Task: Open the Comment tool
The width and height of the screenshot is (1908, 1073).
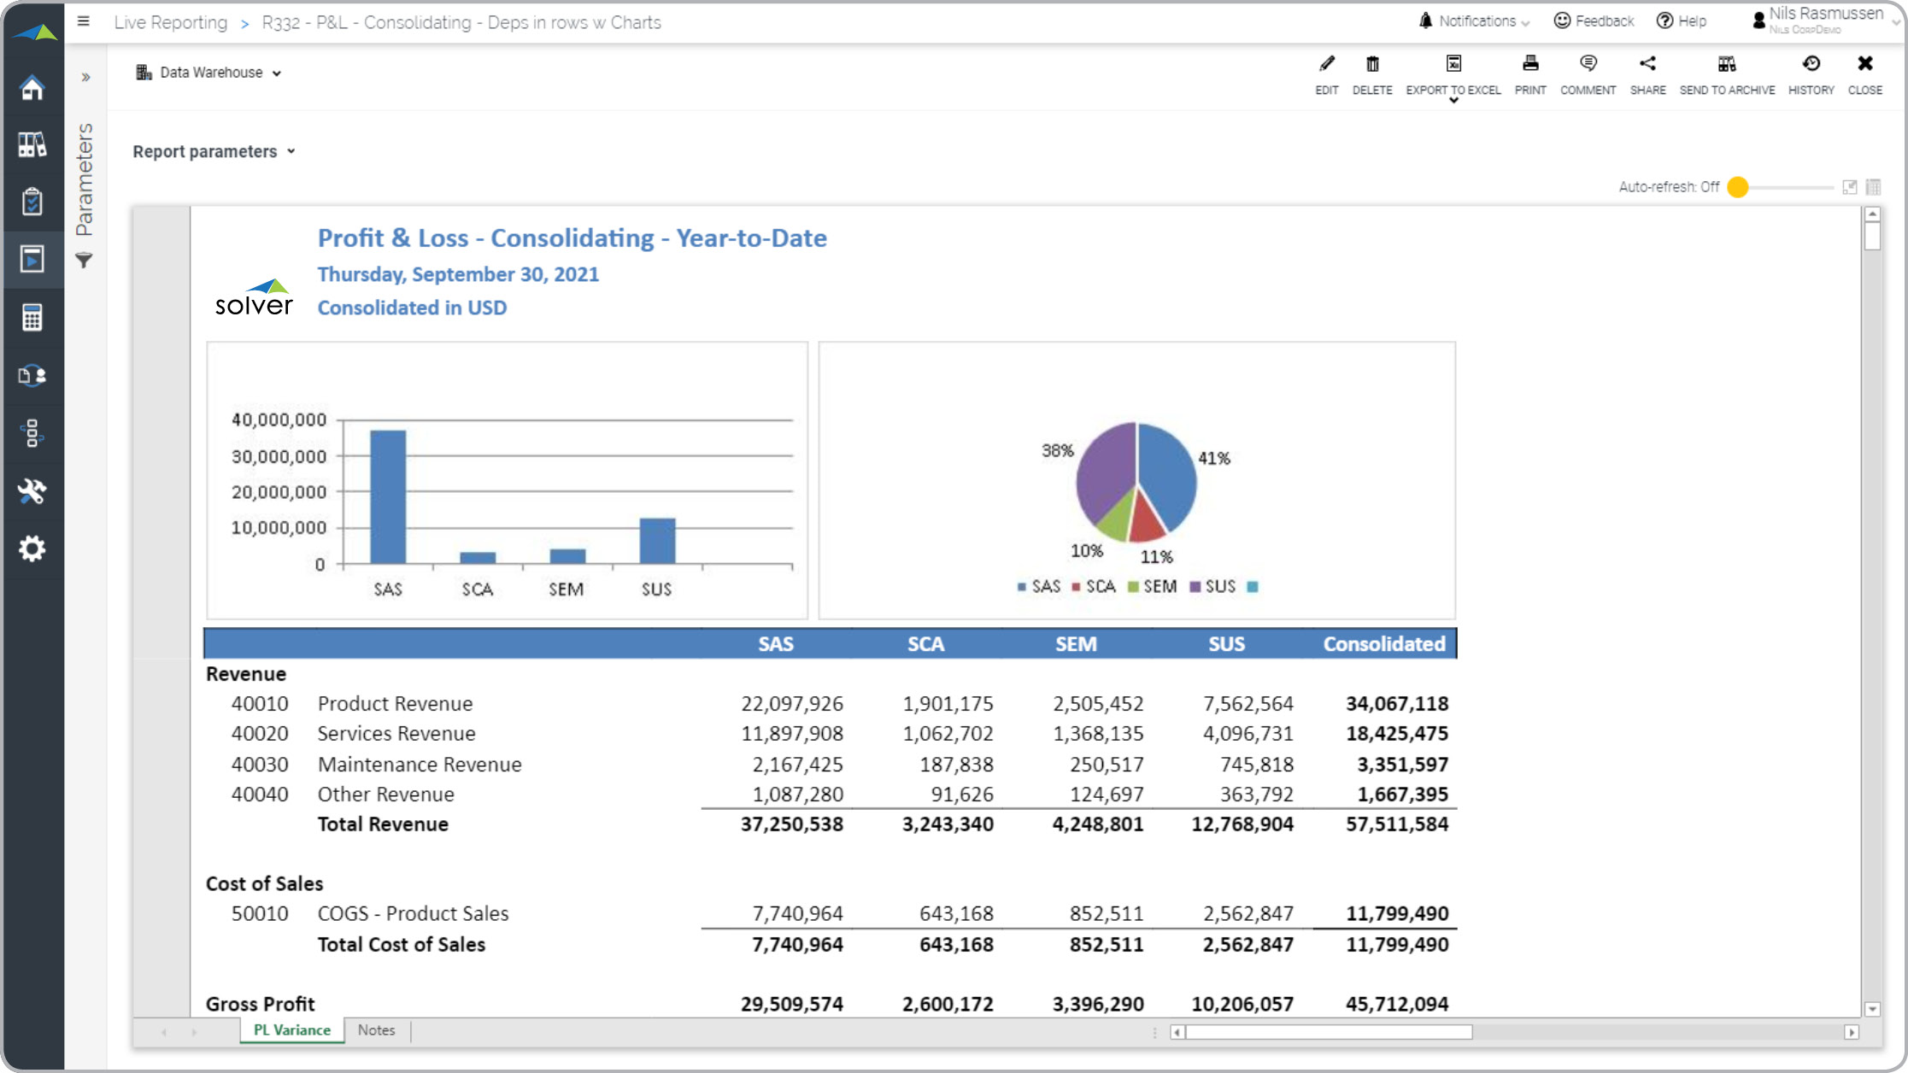Action: (1588, 65)
